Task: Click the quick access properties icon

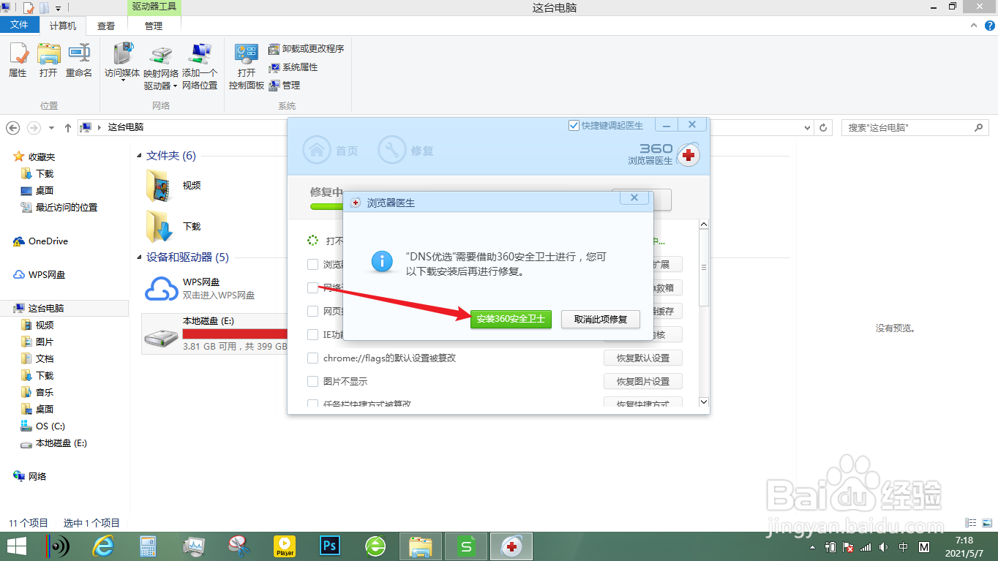Action: coord(29,8)
